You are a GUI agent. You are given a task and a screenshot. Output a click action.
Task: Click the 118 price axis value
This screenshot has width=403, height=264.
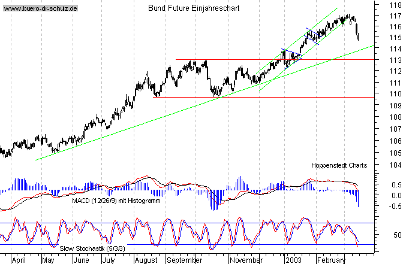tap(395, 5)
